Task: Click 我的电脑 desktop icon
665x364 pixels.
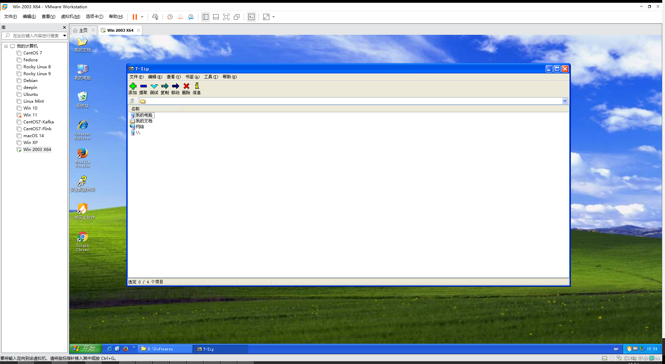Action: (82, 72)
